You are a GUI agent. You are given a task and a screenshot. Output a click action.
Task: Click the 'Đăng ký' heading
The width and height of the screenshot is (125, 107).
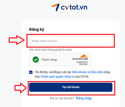[36, 30]
